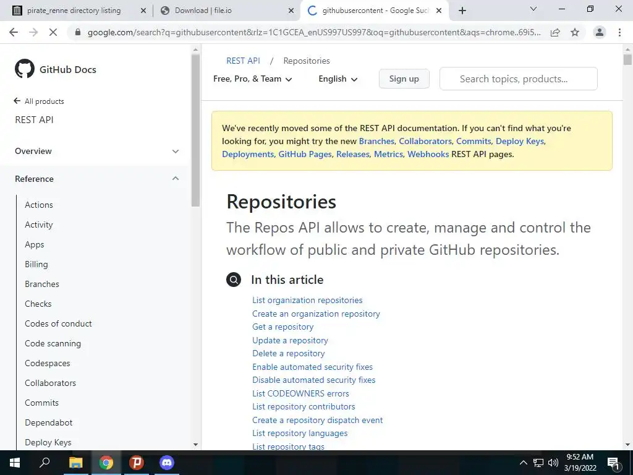
Task: Open Dependabot in the sidebar
Action: [x=48, y=422]
